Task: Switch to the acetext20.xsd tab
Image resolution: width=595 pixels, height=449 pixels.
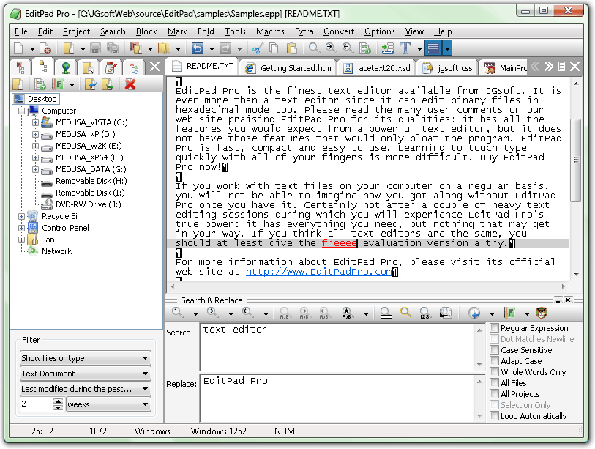Action: pyautogui.click(x=377, y=68)
